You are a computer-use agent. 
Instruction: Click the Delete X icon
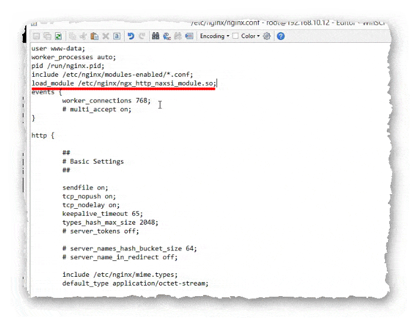(105, 36)
